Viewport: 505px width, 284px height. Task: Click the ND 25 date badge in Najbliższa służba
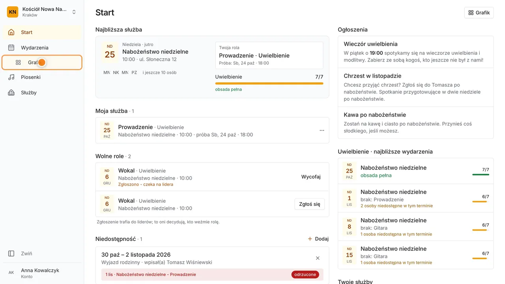pos(110,52)
